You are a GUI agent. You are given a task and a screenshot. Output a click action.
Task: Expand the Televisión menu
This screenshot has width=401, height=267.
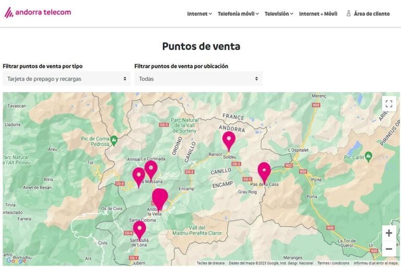tap(279, 14)
